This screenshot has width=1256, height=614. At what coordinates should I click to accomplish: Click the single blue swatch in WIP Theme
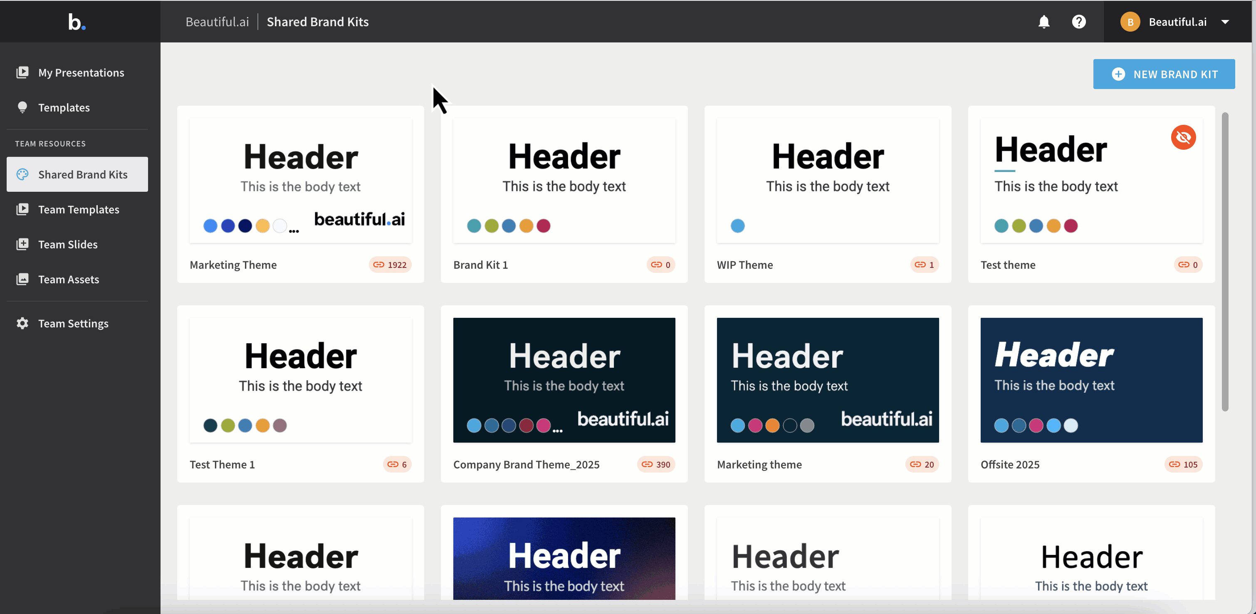pyautogui.click(x=738, y=226)
